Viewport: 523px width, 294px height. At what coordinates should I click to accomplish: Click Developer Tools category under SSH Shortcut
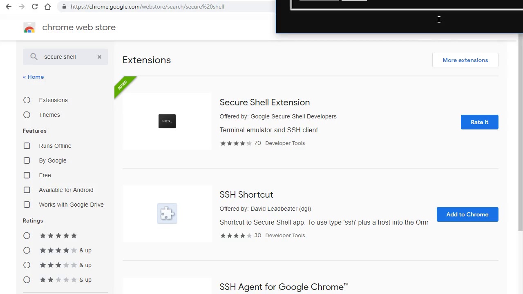pyautogui.click(x=285, y=236)
